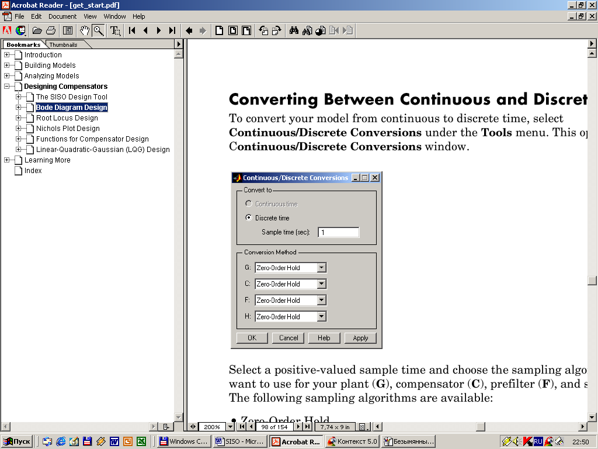The image size is (598, 449).
Task: Set Actual Size page view
Action: pos(220,30)
